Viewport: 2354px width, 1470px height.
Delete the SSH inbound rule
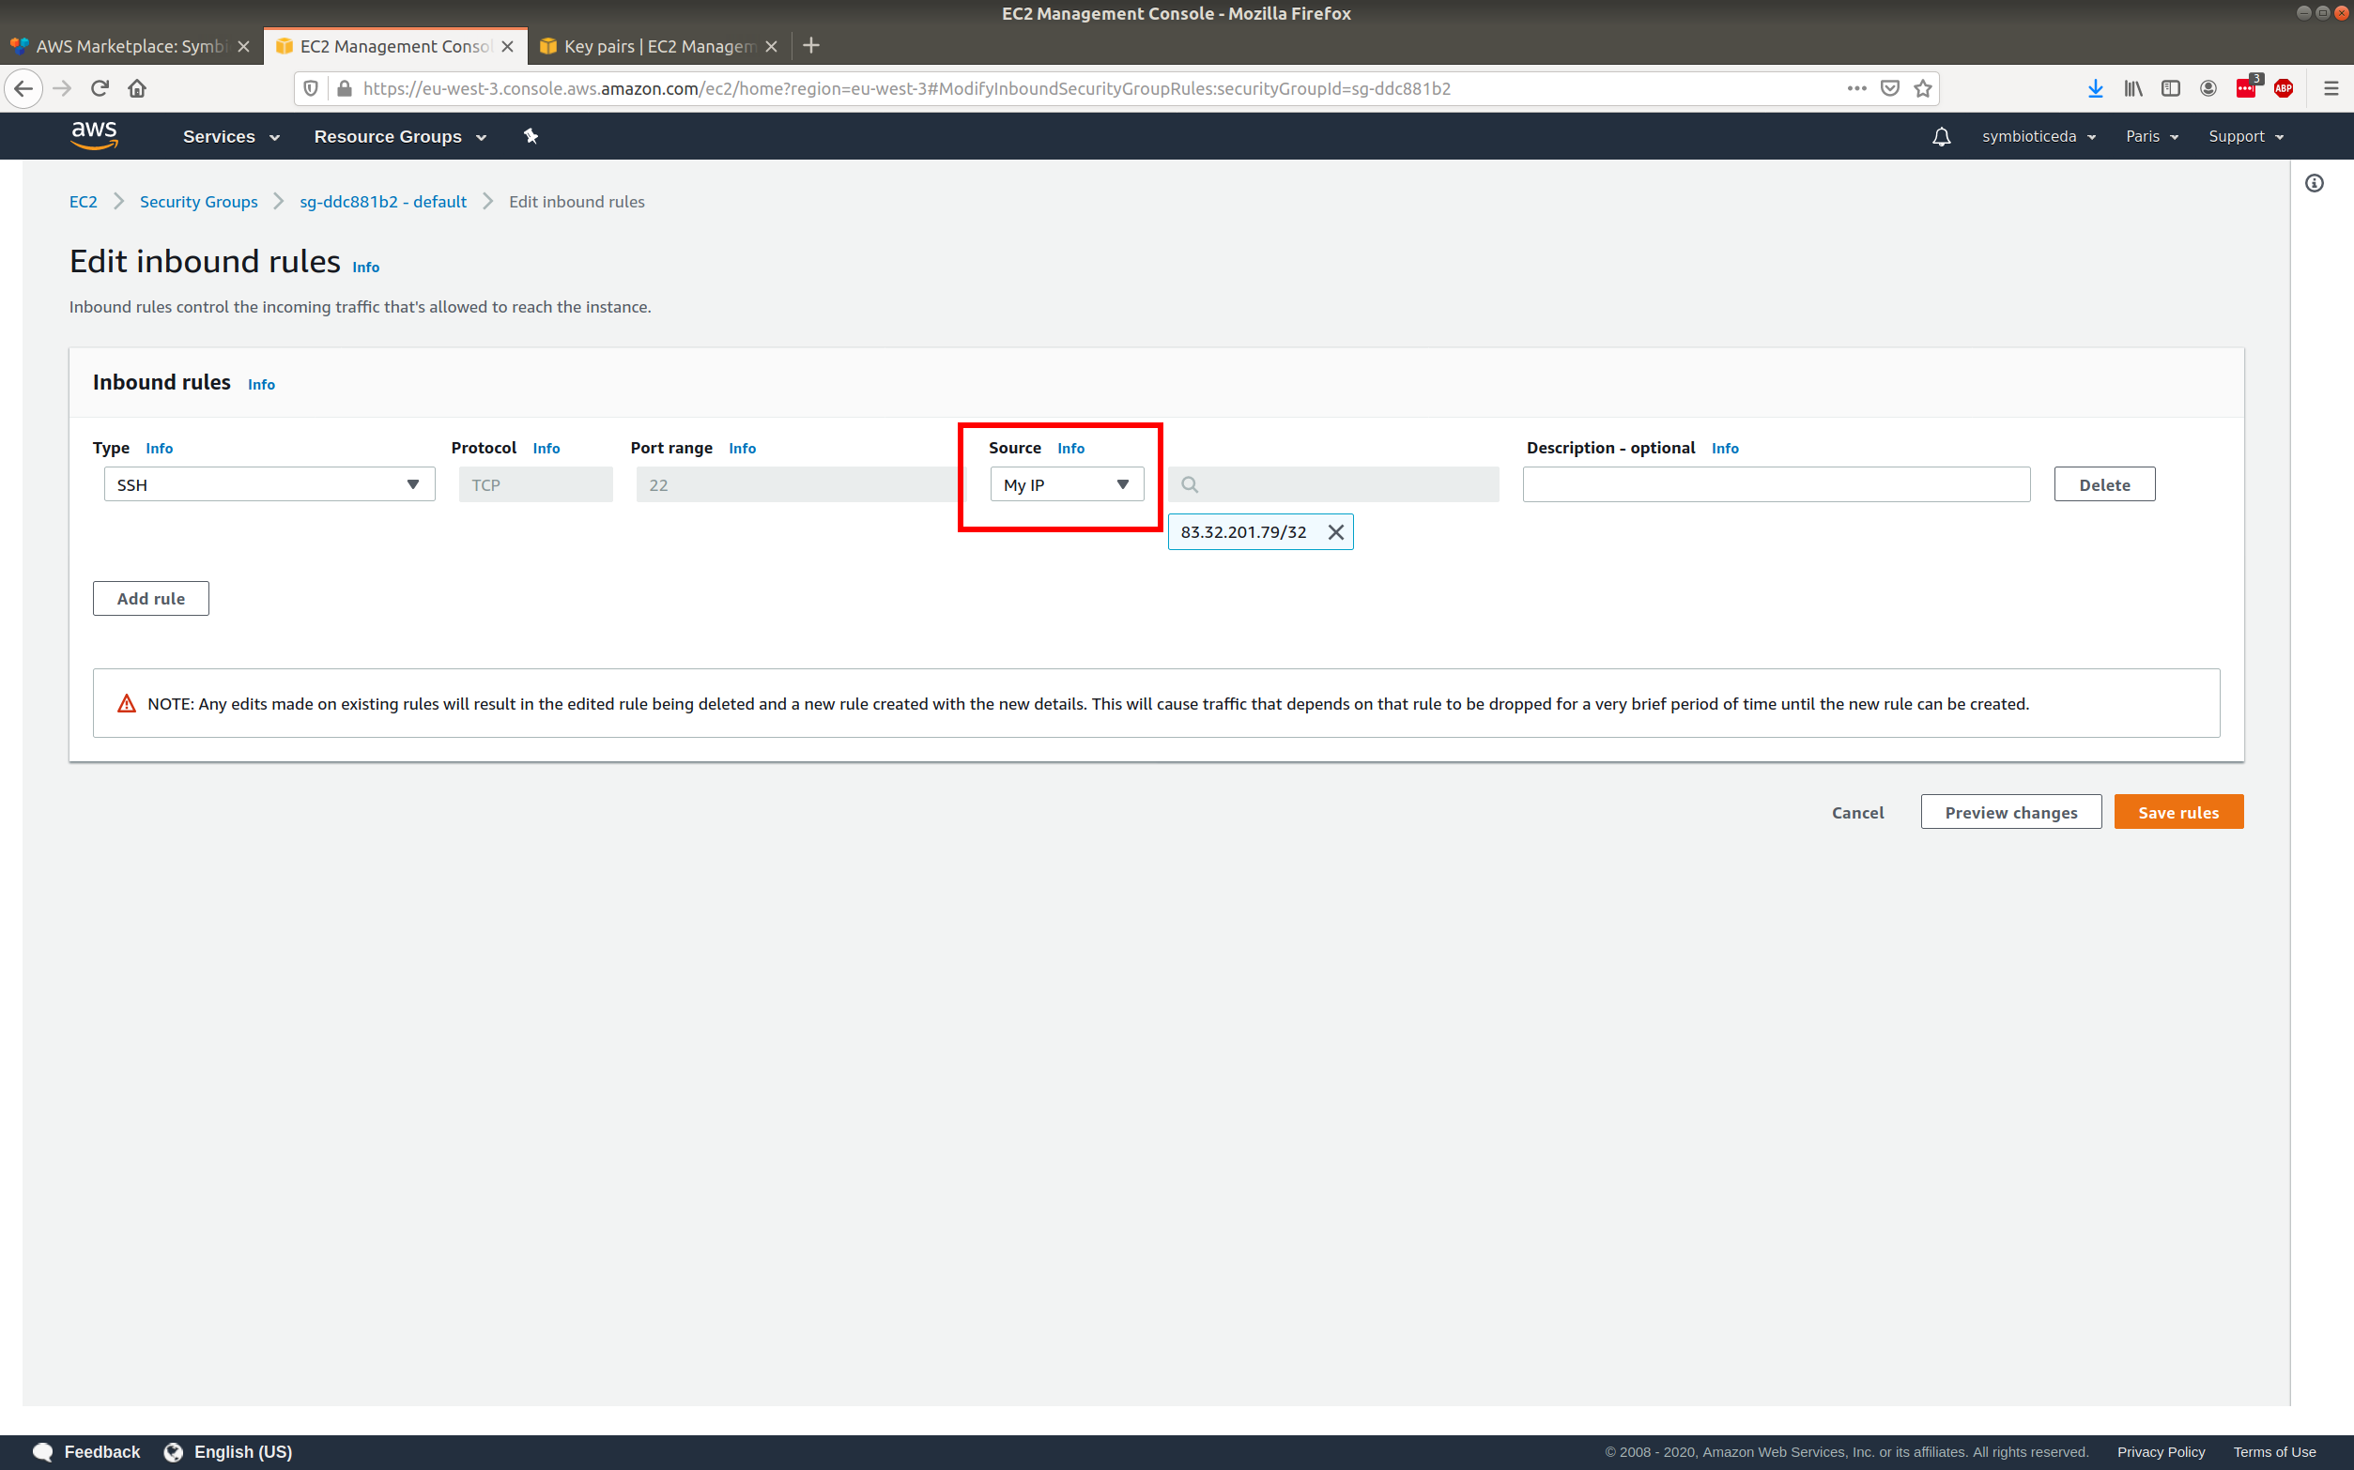pos(2104,484)
